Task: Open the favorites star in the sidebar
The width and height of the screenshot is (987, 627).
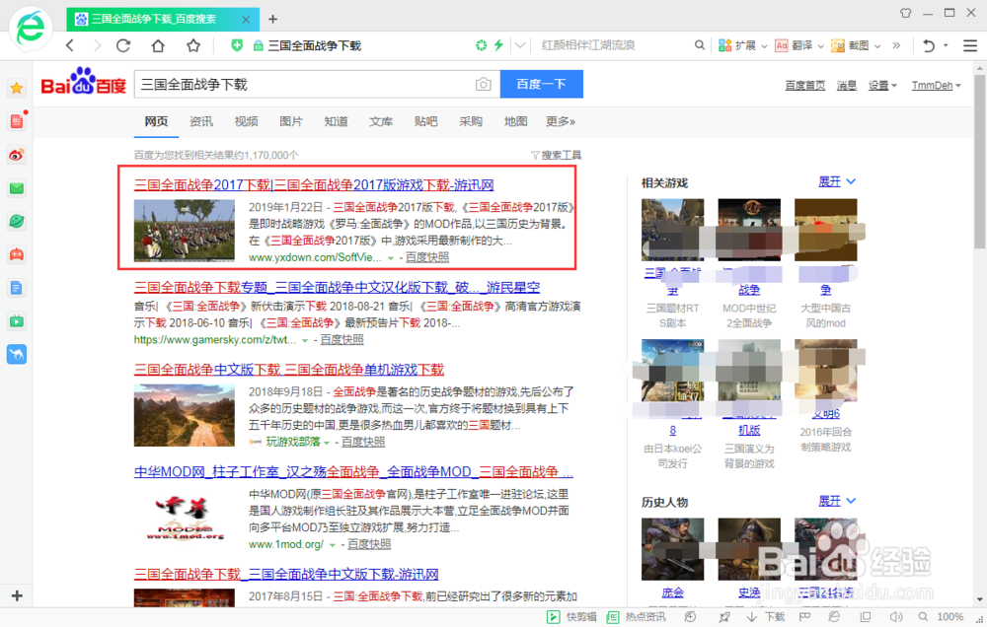Action: (16, 88)
